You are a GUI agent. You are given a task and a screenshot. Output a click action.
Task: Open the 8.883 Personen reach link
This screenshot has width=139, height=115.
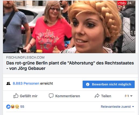(x=26, y=83)
